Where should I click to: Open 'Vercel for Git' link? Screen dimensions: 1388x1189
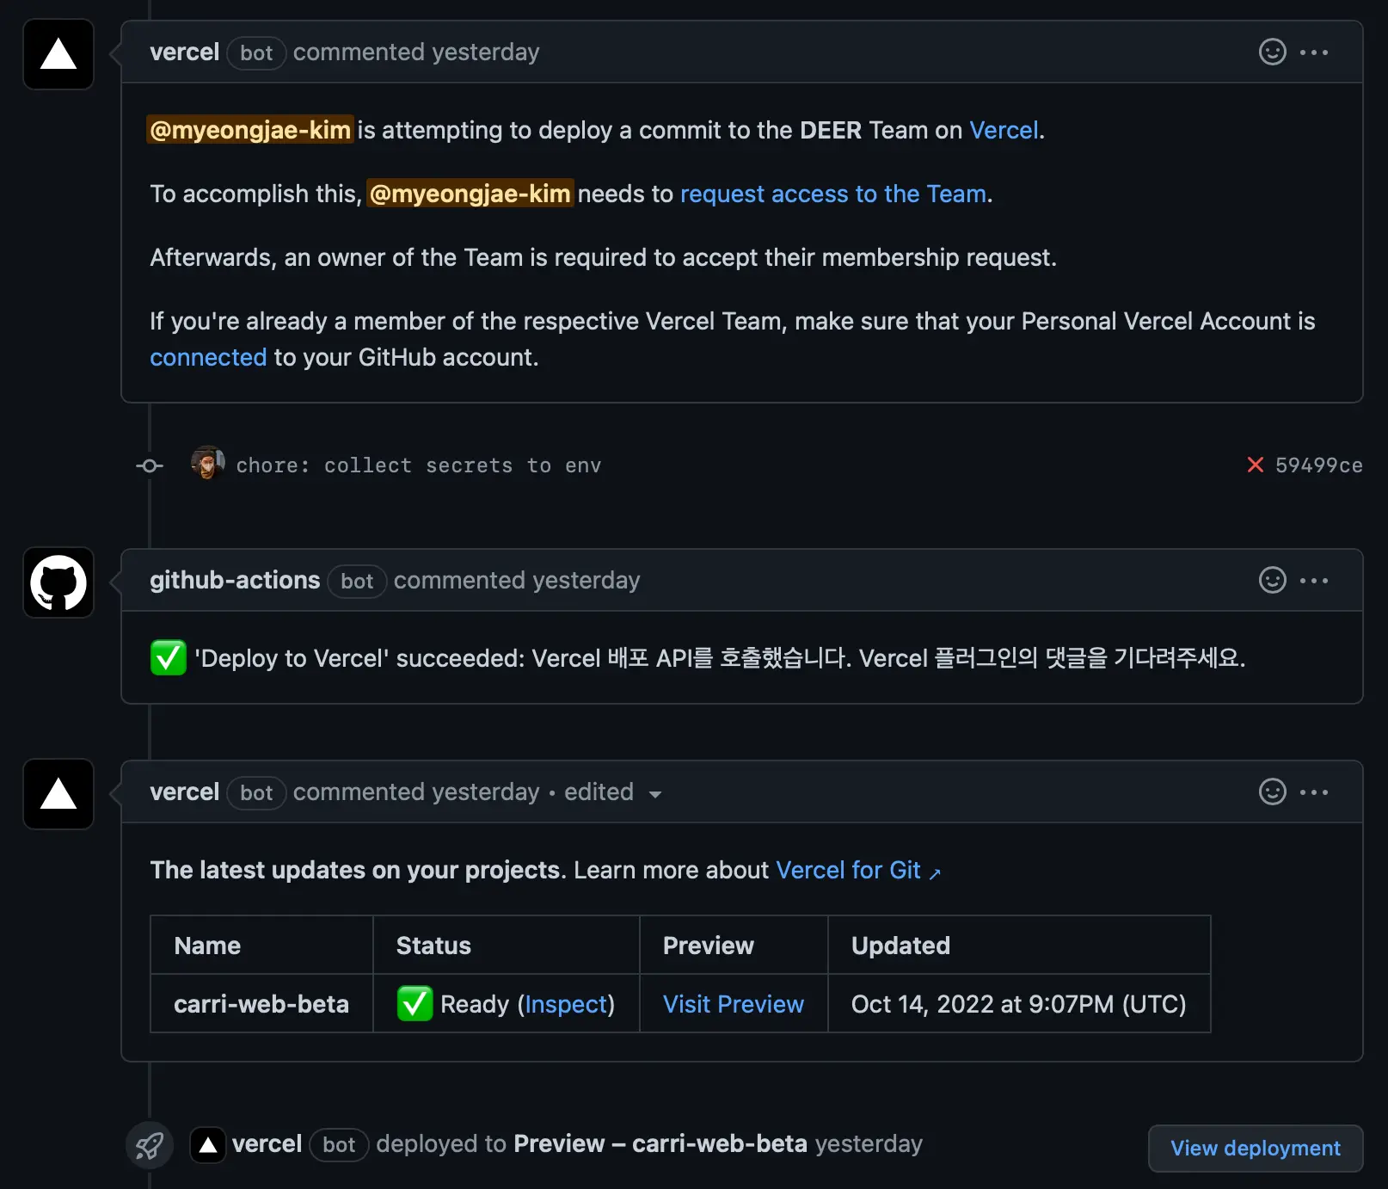(x=857, y=870)
